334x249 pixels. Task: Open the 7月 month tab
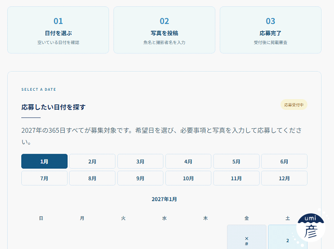click(44, 178)
